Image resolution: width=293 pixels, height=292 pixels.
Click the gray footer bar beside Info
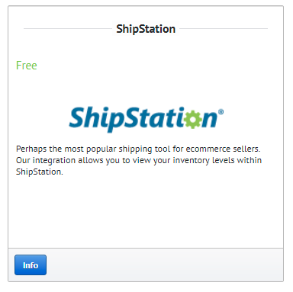tap(165, 265)
